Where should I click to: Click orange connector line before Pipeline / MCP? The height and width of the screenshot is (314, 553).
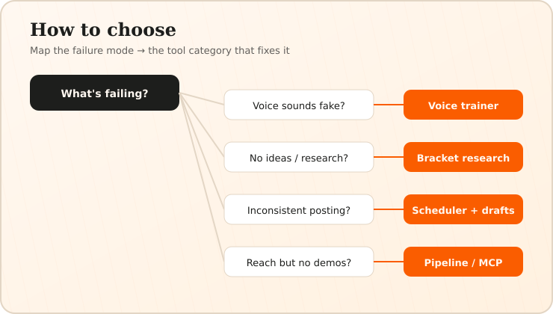point(389,262)
